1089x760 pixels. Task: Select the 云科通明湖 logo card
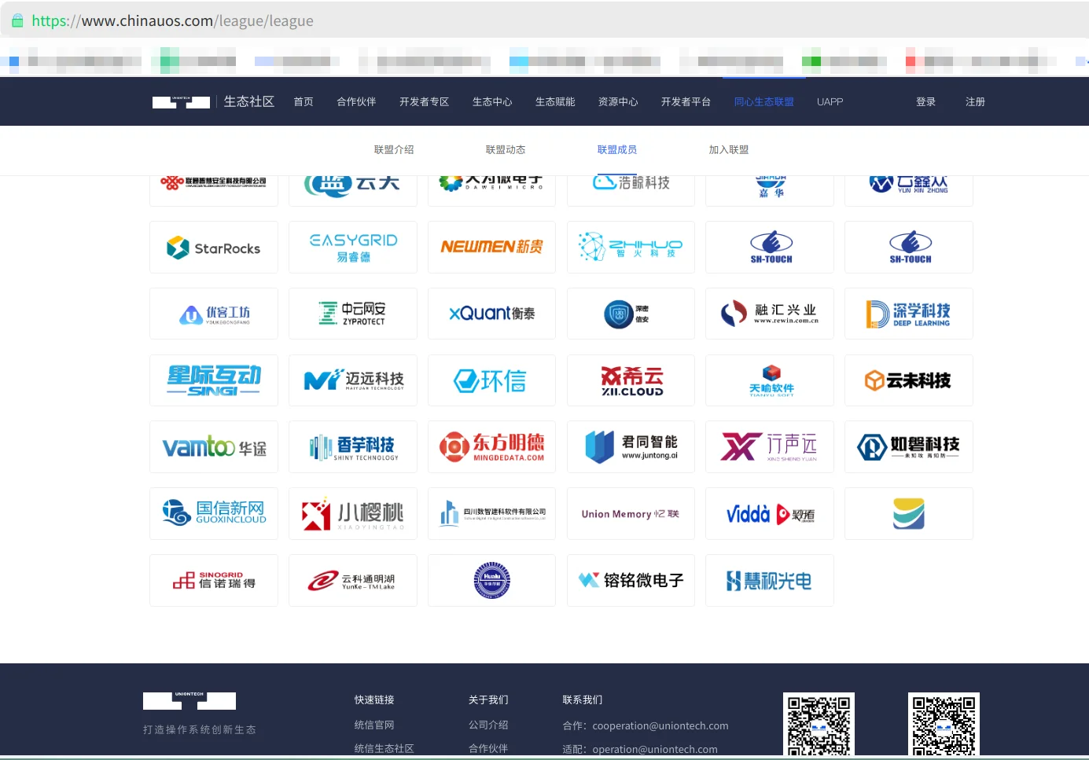(353, 580)
